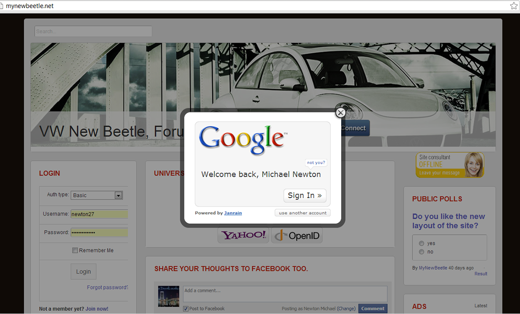Click the Password field
Screen dimensions: 520x314
[x=99, y=232]
